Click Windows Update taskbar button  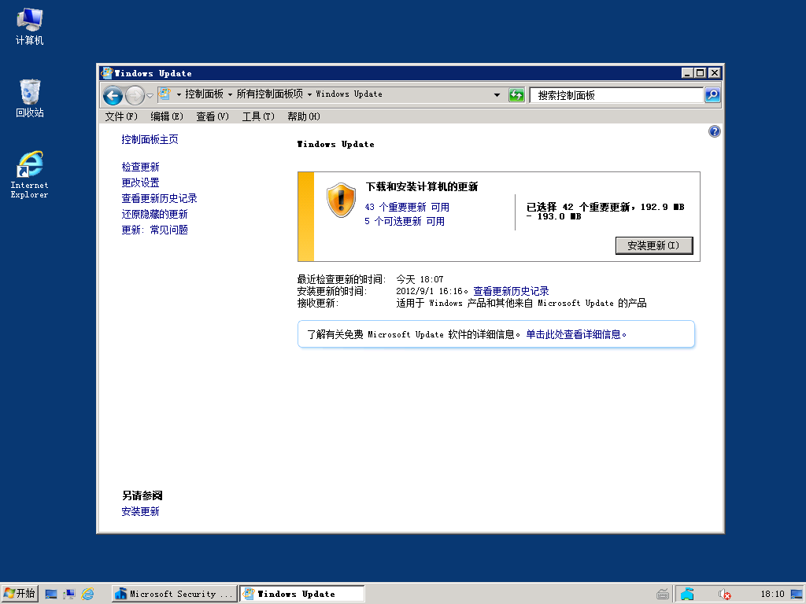pyautogui.click(x=302, y=594)
